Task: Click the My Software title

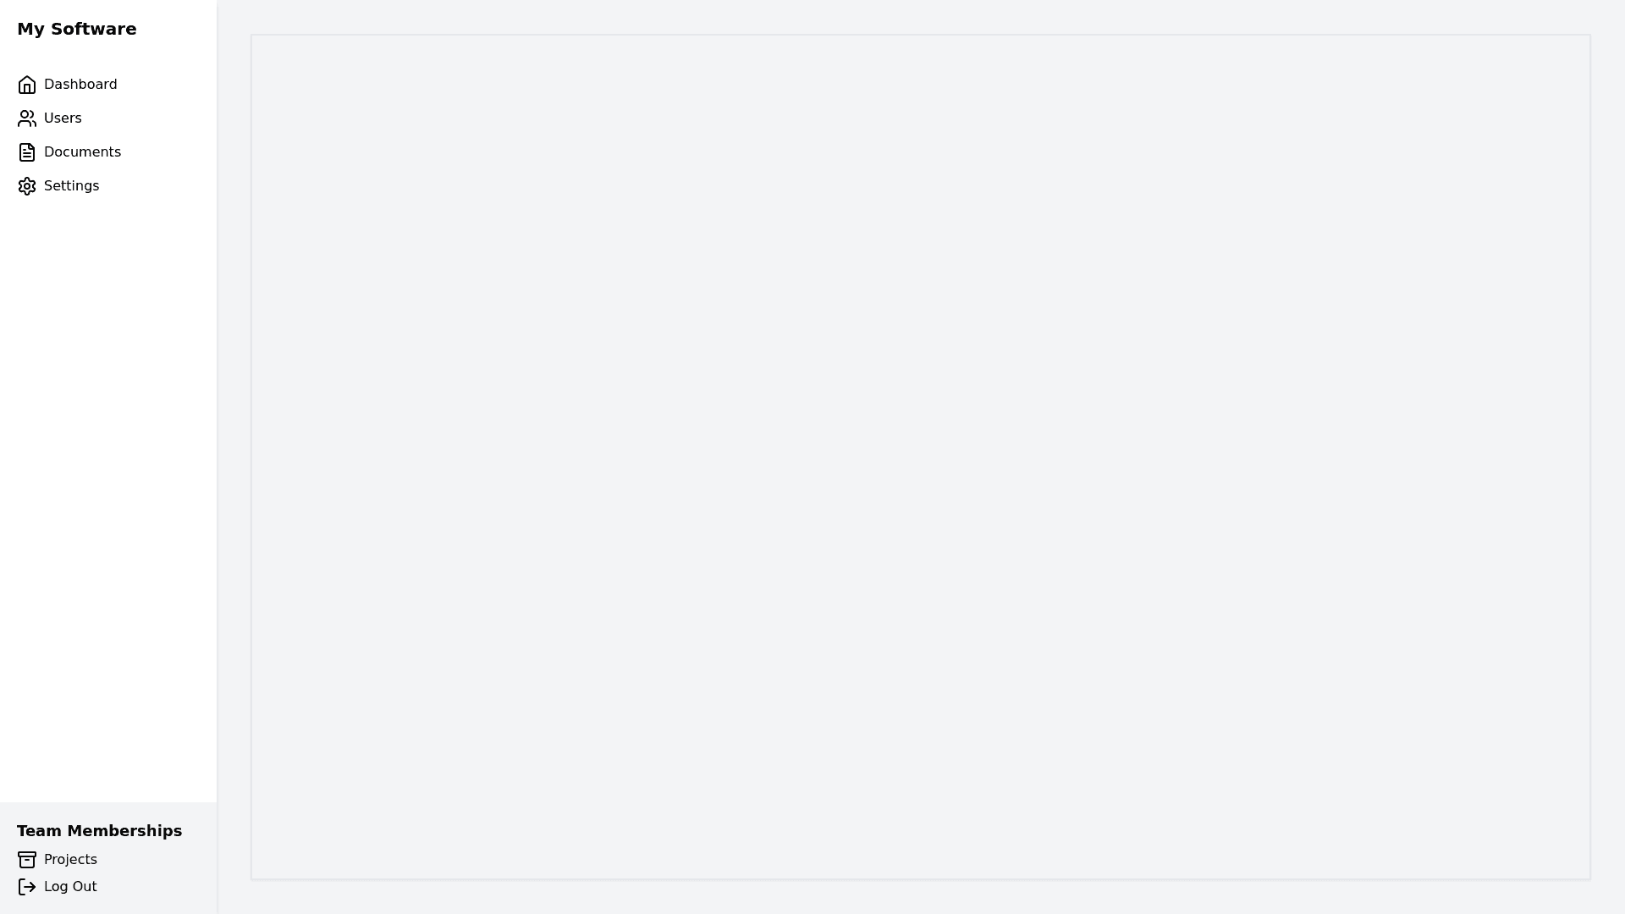Action: click(x=76, y=29)
